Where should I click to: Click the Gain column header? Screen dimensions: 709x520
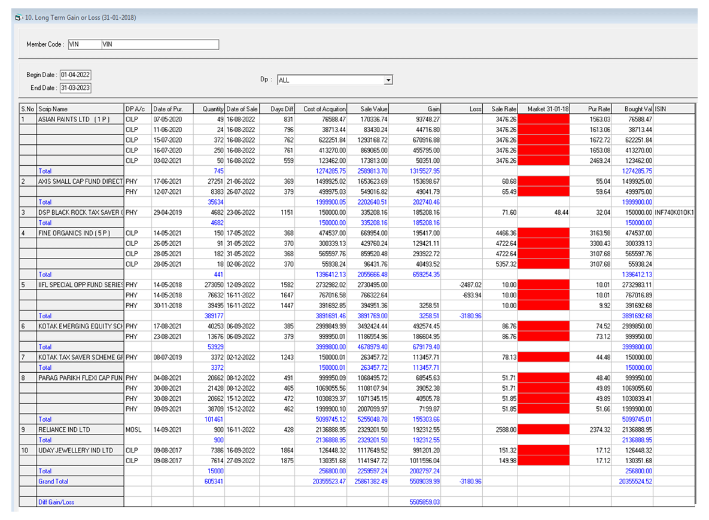tap(415, 109)
